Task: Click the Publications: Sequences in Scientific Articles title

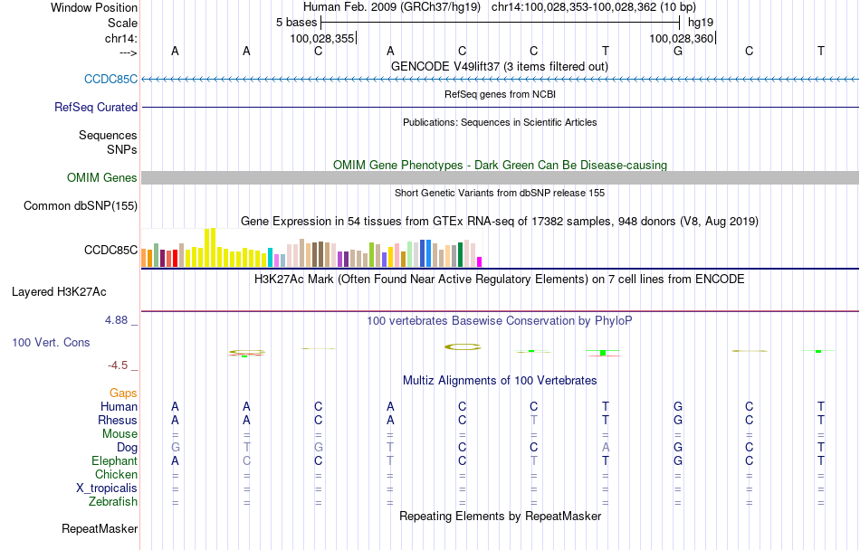Action: (x=500, y=122)
